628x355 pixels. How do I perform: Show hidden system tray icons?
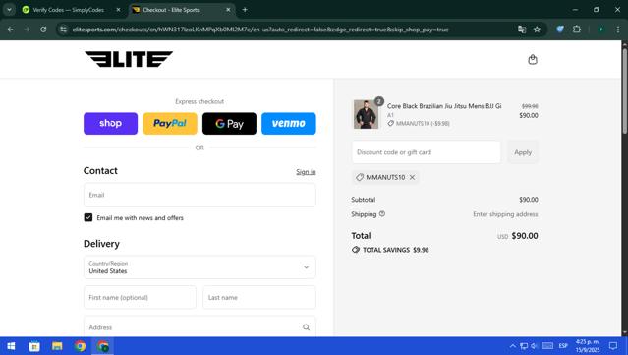point(513,346)
